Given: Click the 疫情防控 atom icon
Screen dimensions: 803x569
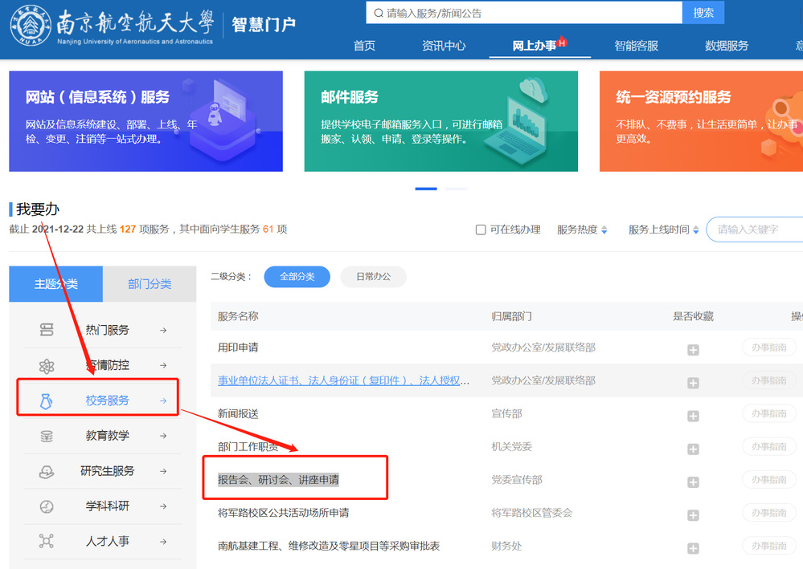Looking at the screenshot, I should [x=47, y=366].
